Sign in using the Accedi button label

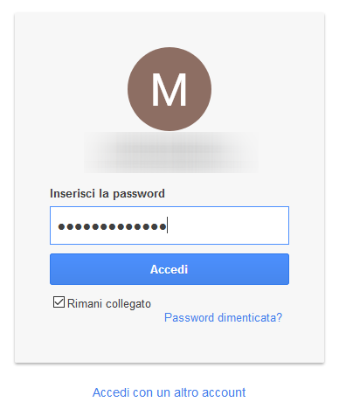(169, 269)
